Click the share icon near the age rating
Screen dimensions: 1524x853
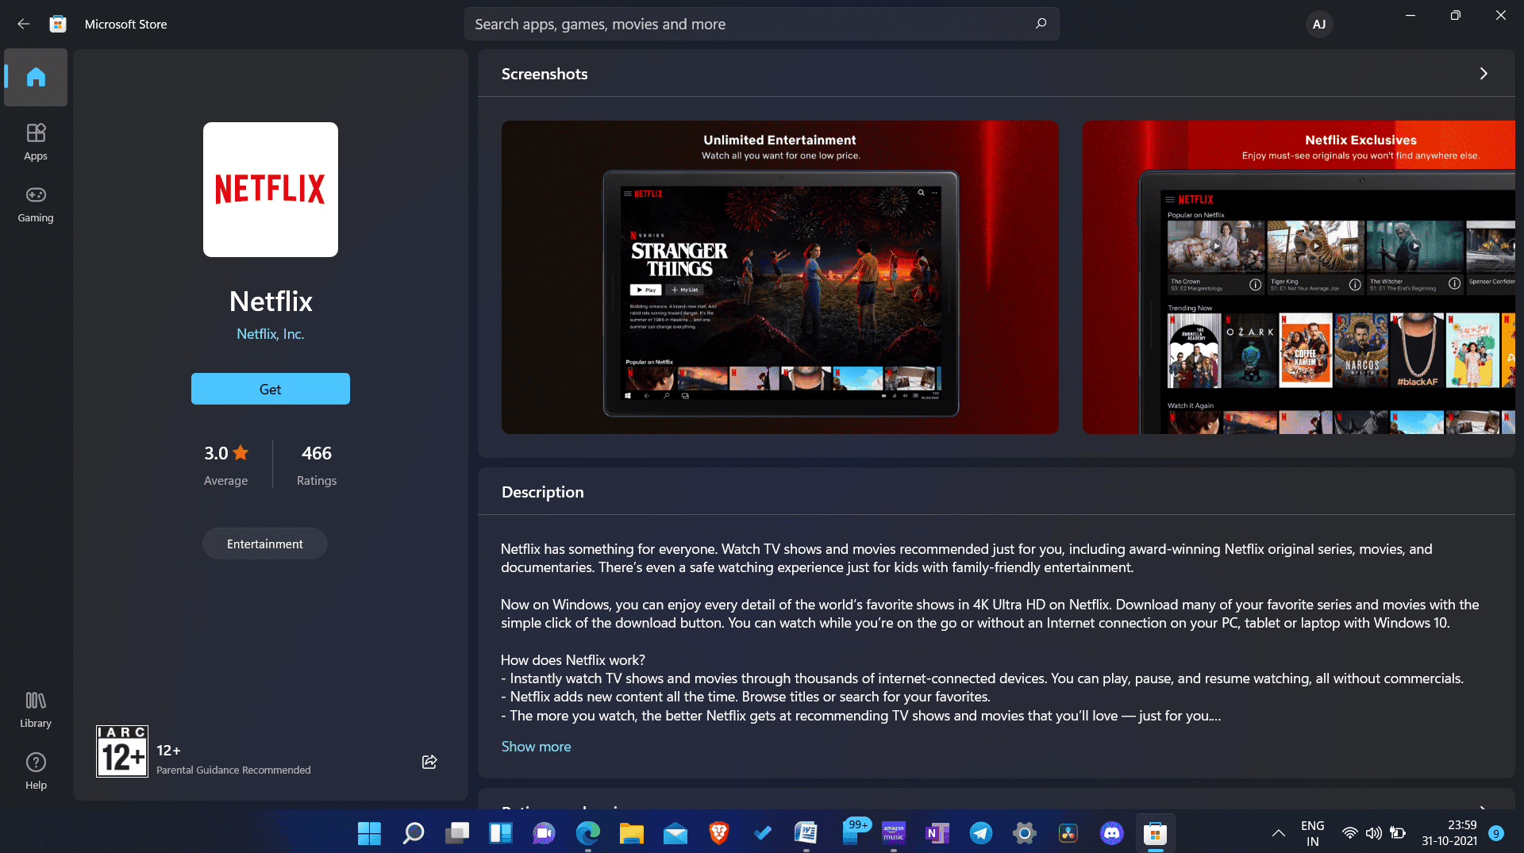(x=429, y=761)
